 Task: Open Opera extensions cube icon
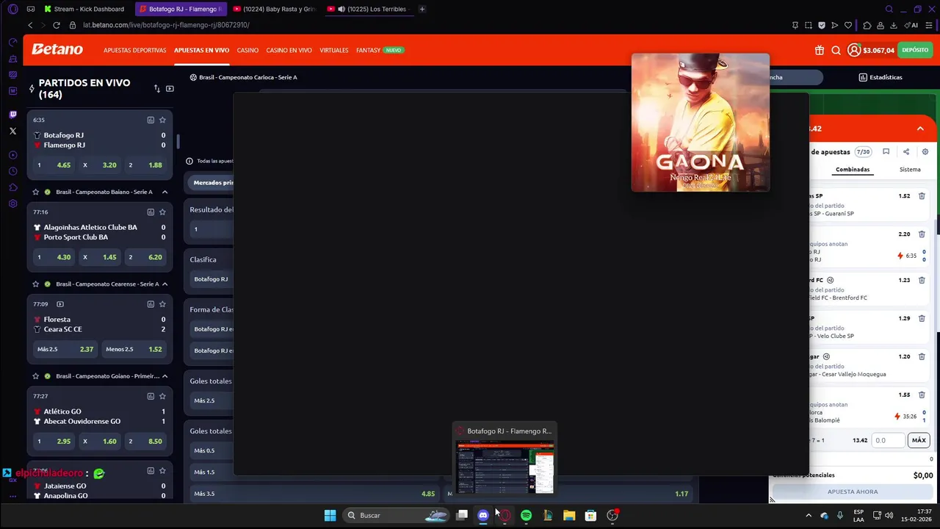tap(867, 25)
